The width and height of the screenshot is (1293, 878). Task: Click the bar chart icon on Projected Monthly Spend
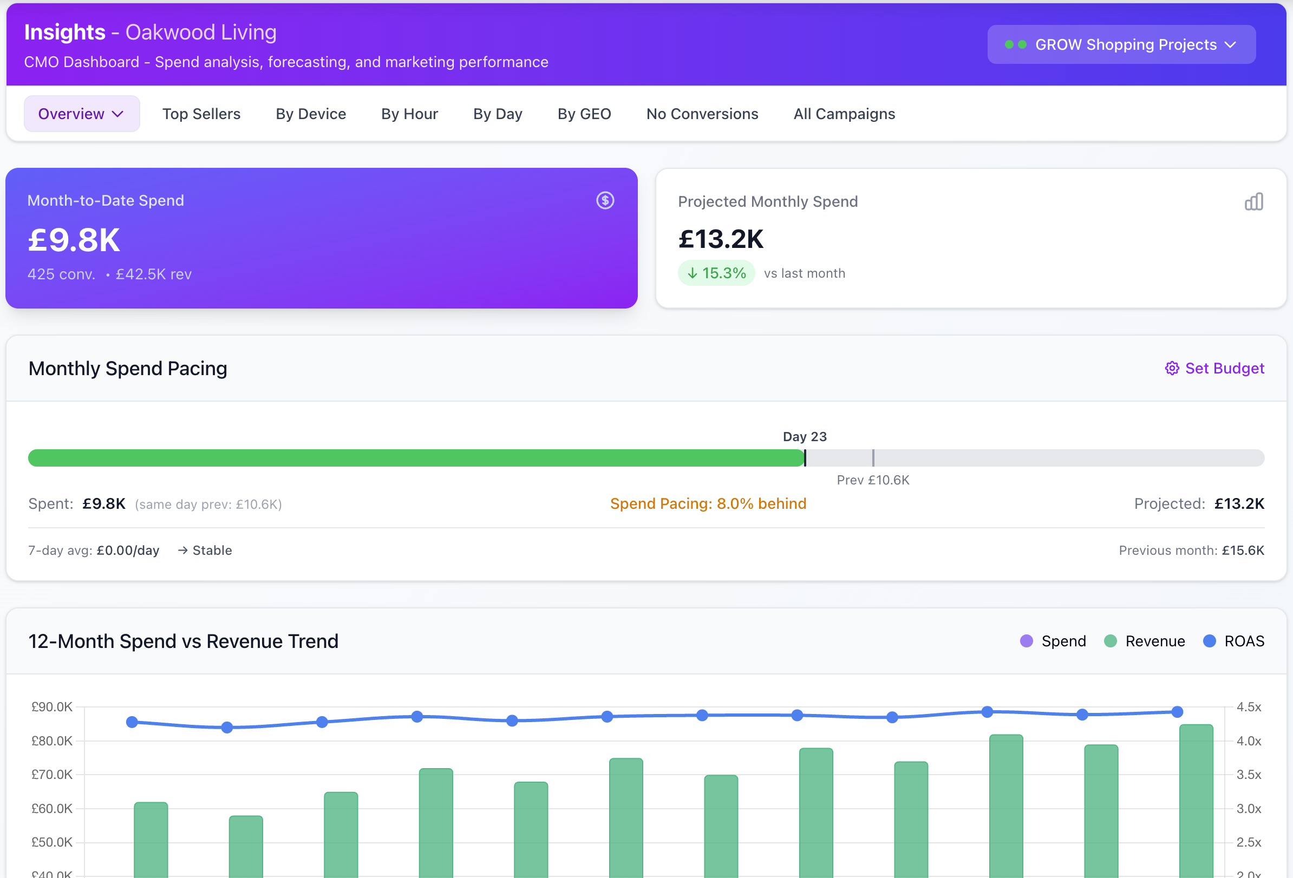pos(1254,201)
